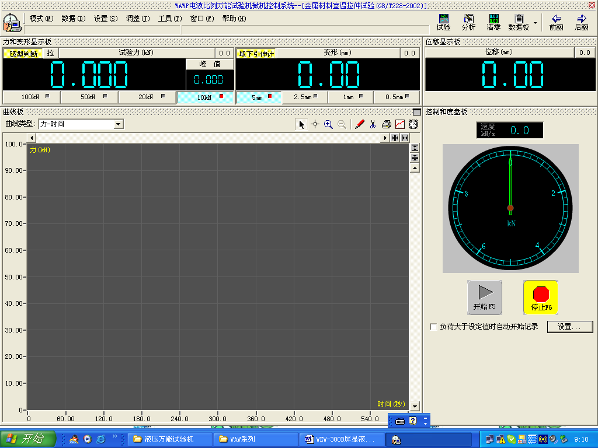Click the 试验 (Test) toolbar icon
Viewport: 598px width, 448px height.
pyautogui.click(x=444, y=23)
